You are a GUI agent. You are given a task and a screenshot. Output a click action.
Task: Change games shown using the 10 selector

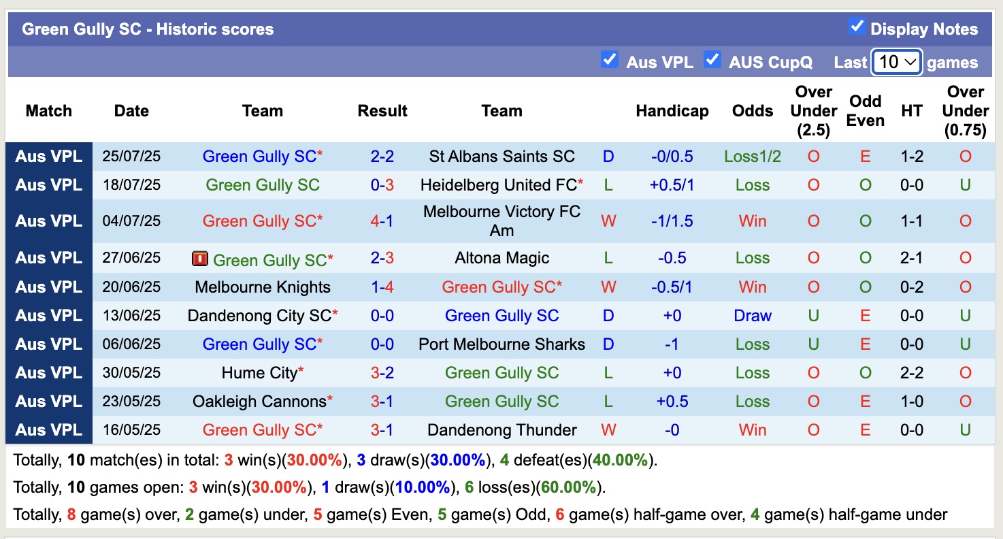click(896, 62)
